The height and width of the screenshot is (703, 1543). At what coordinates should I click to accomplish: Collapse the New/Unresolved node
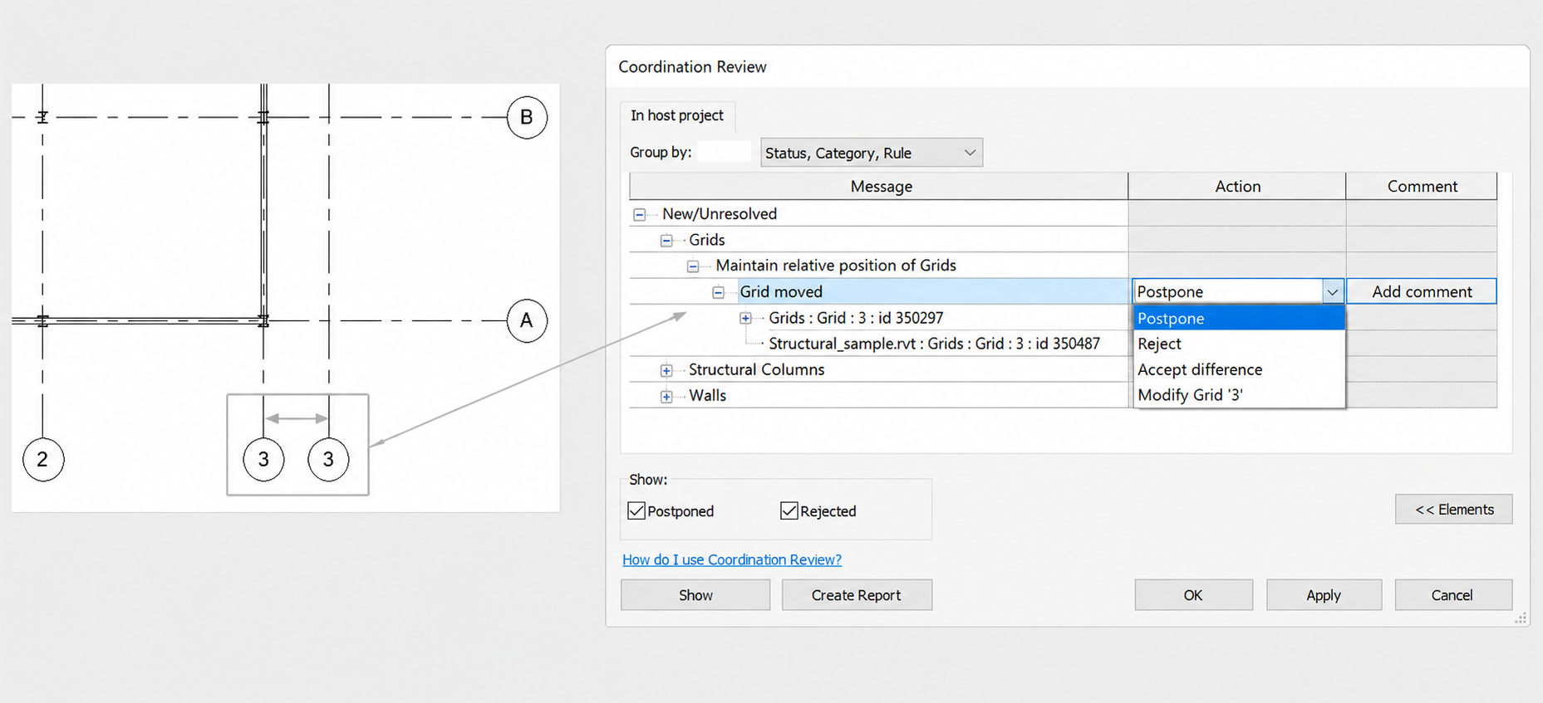639,214
